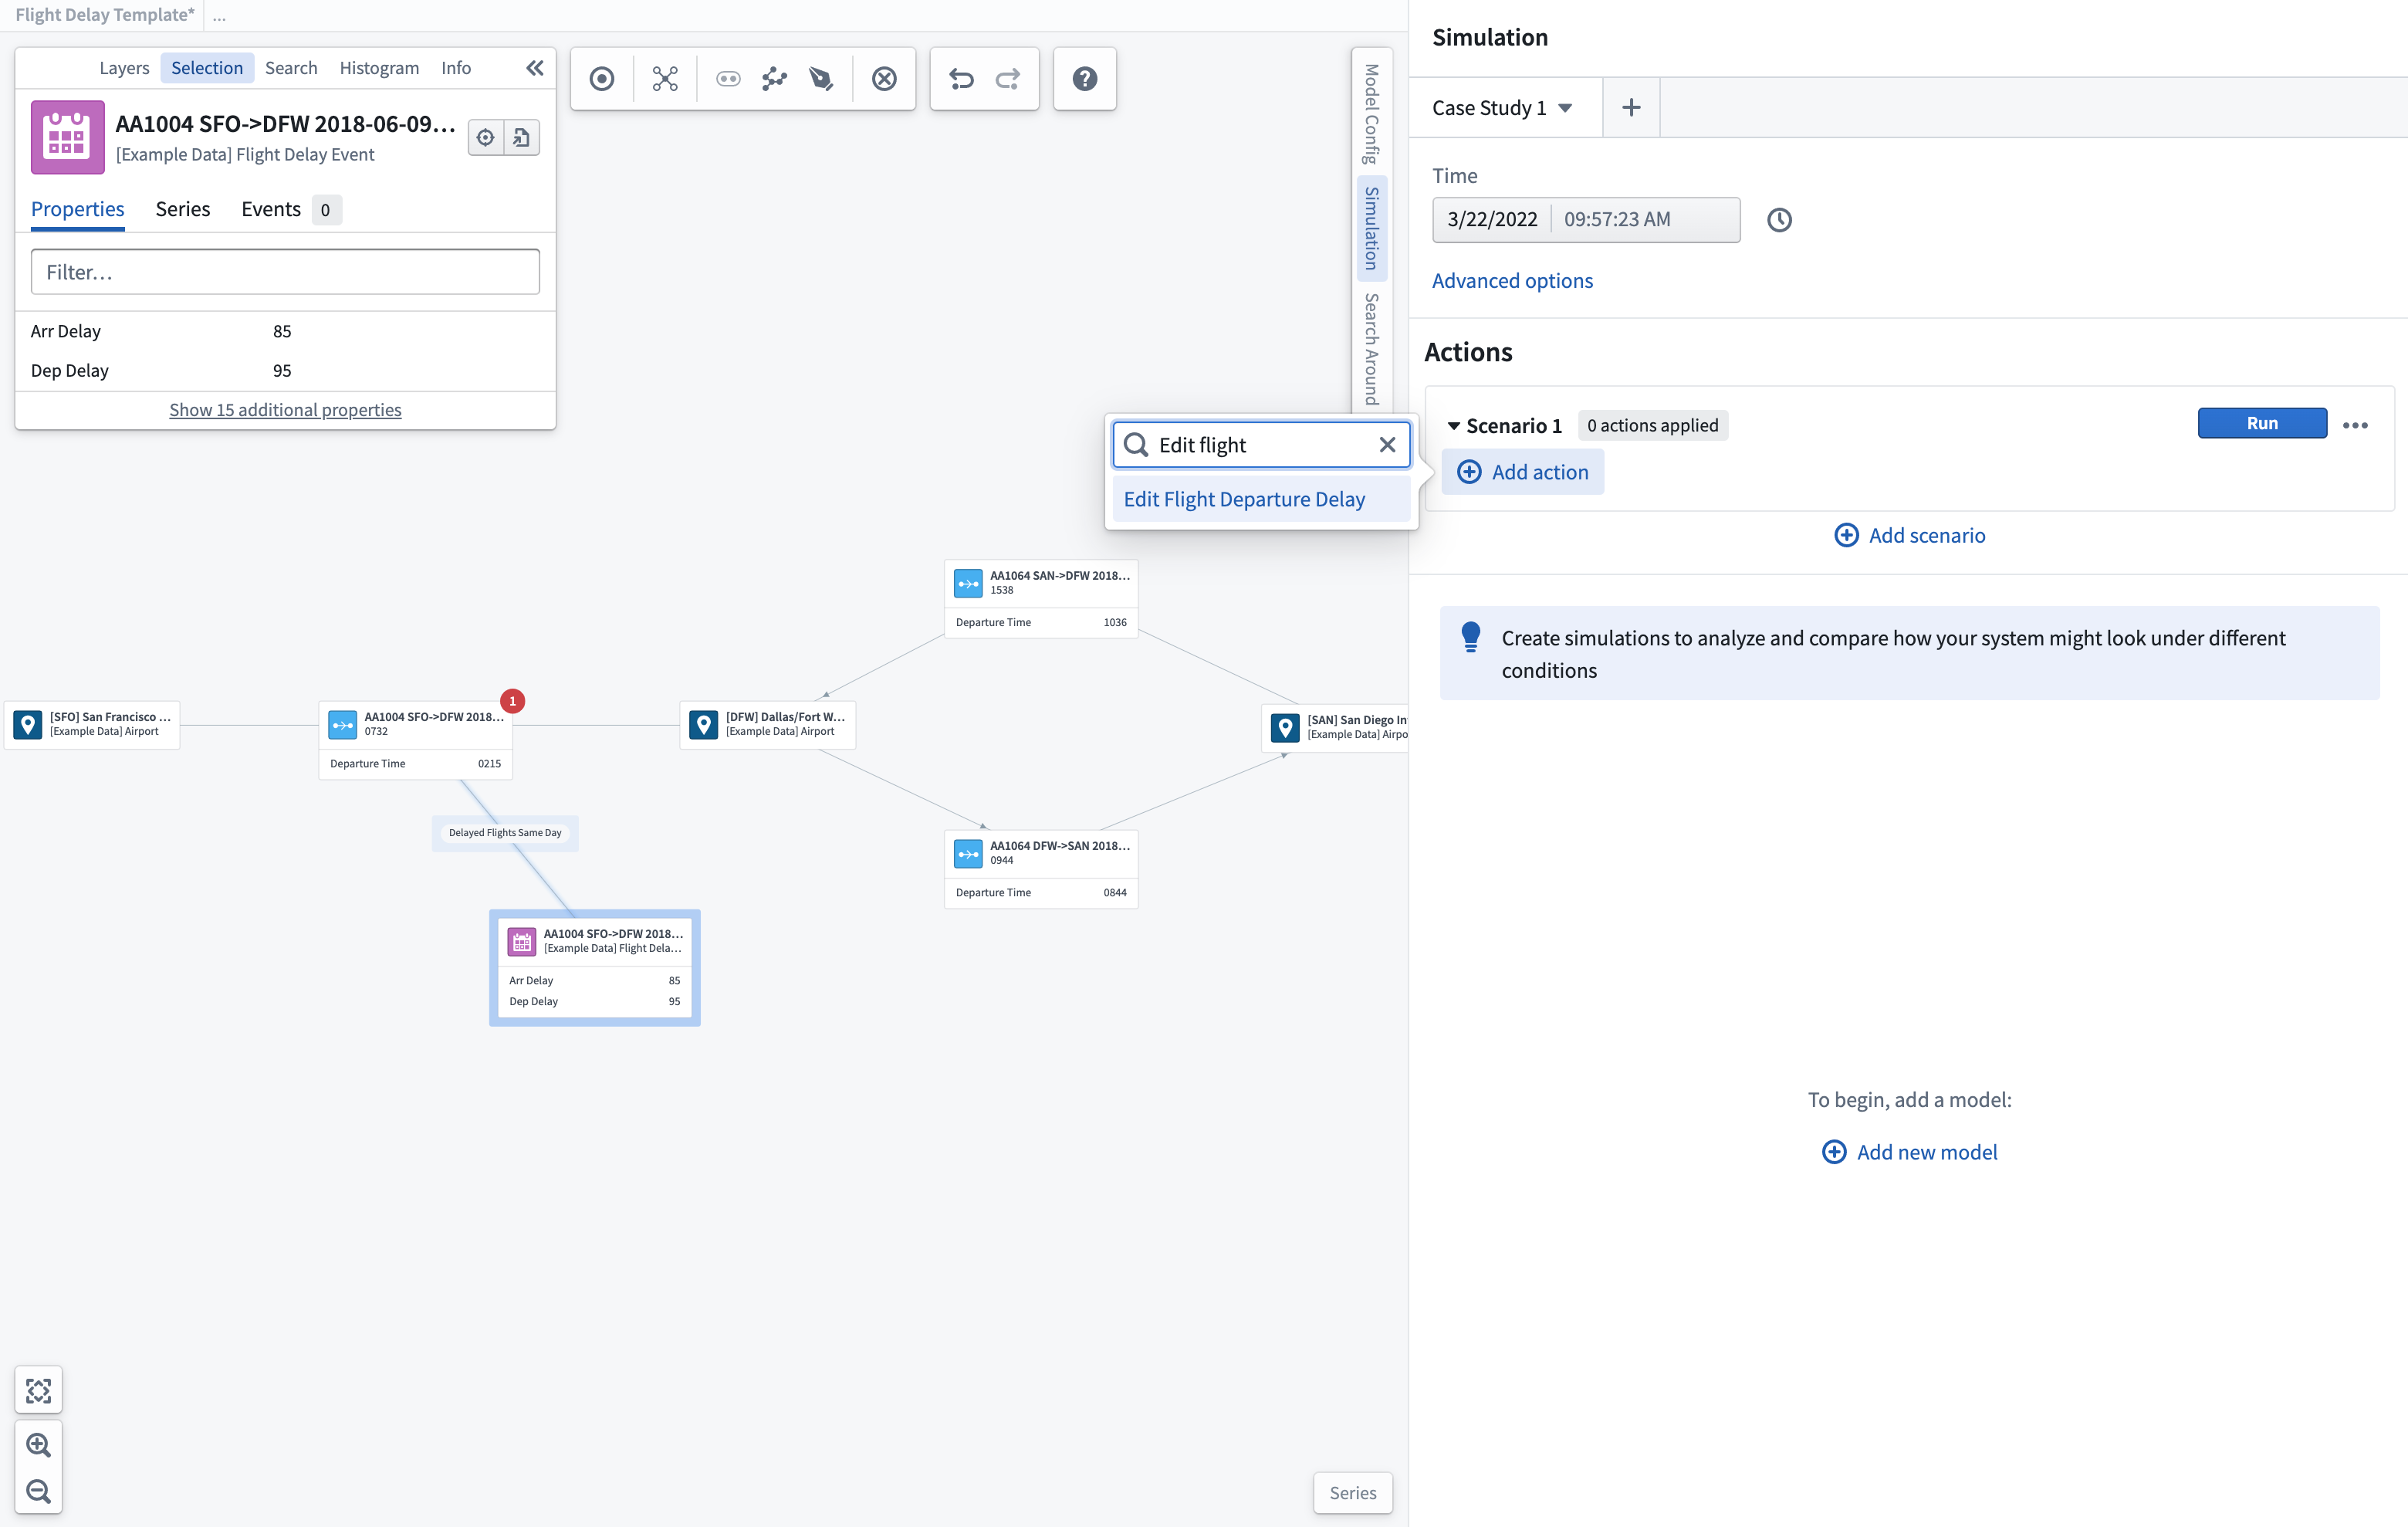The image size is (2408, 1527).
Task: Click the clock icon next to time field
Action: [1779, 220]
